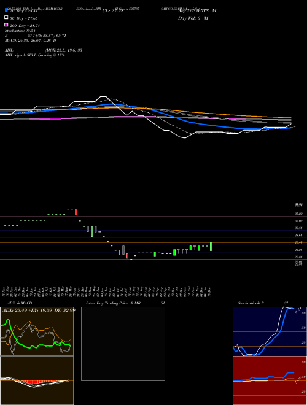Click the 'Stochastics & R' panel title

251,303
